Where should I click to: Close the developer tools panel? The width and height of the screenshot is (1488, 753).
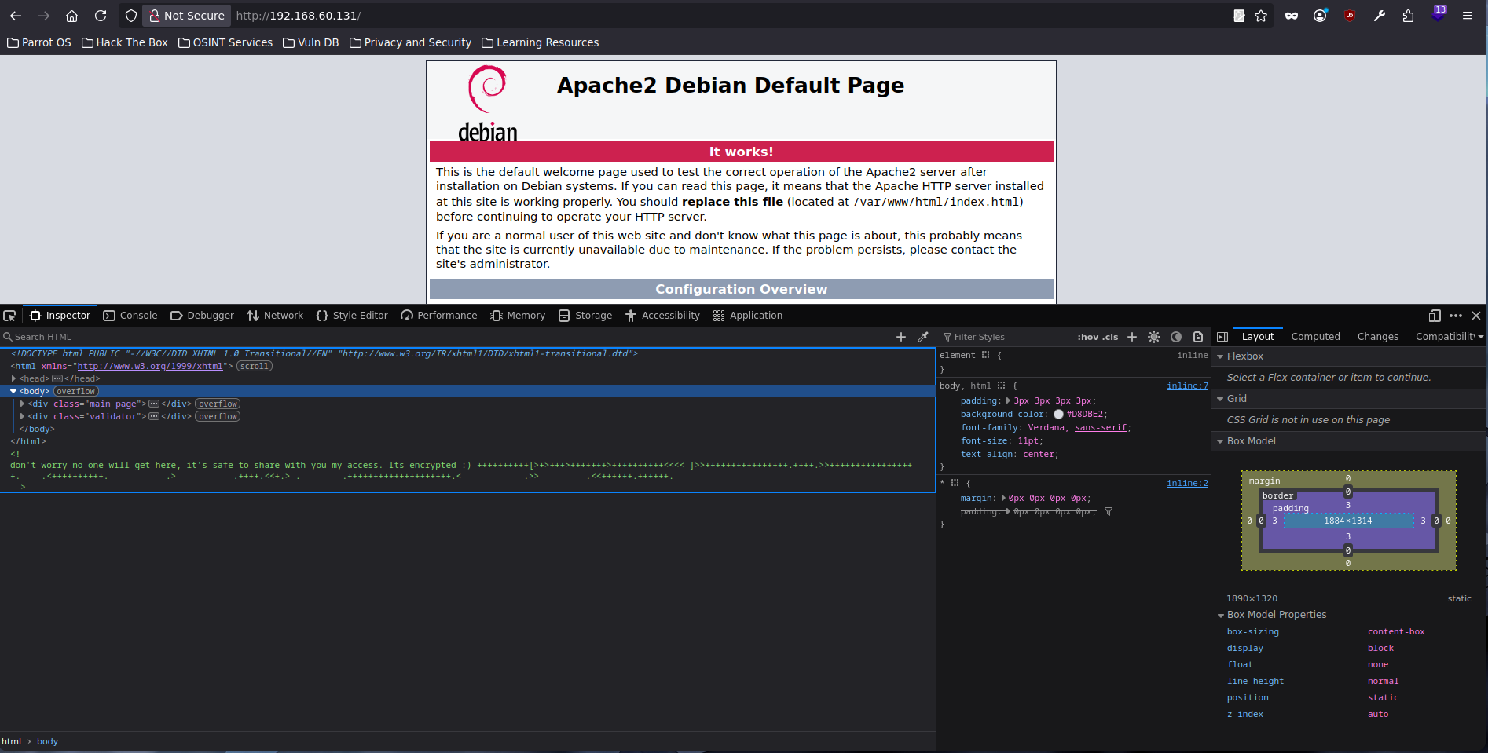(1476, 316)
